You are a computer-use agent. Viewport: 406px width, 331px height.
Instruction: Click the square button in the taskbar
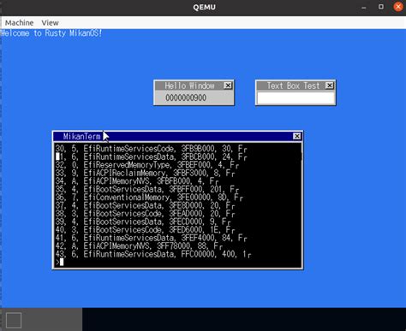pos(14,320)
